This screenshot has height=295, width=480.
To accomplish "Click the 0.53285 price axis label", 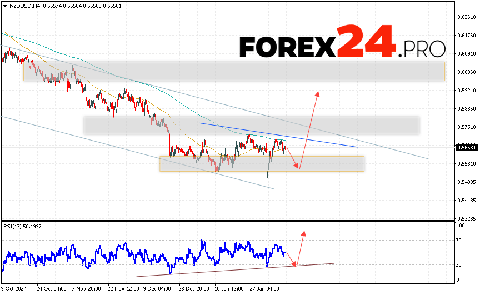I will click(465, 218).
